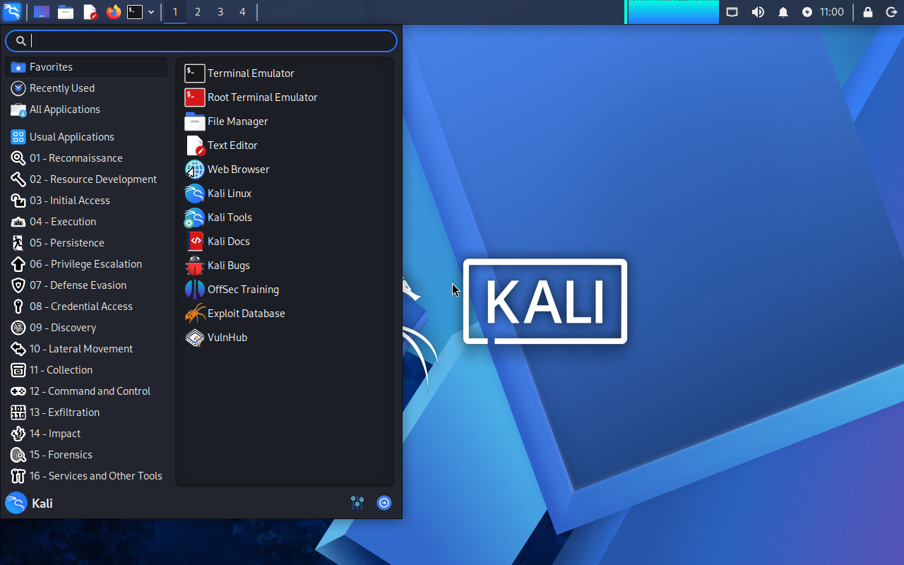Open OffSec Training entry
The width and height of the screenshot is (904, 565).
[x=242, y=290]
